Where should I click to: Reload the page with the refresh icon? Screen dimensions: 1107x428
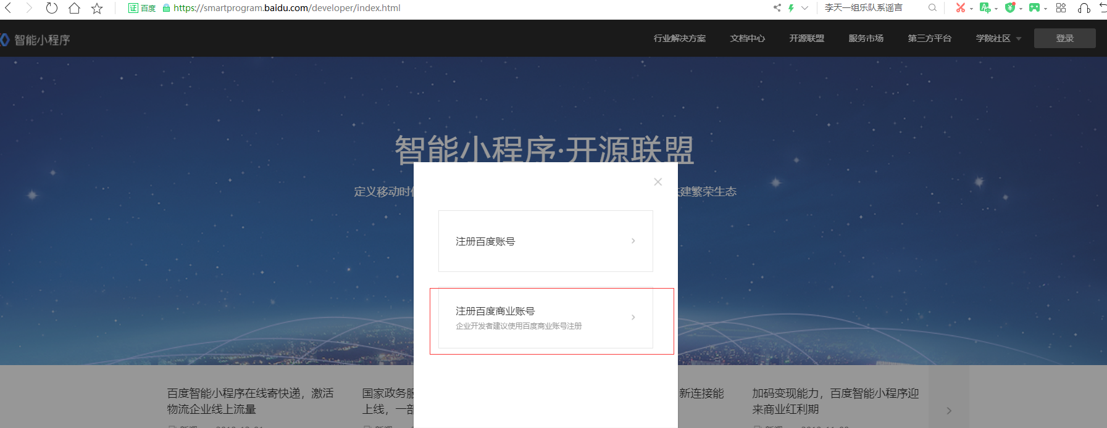pos(52,8)
